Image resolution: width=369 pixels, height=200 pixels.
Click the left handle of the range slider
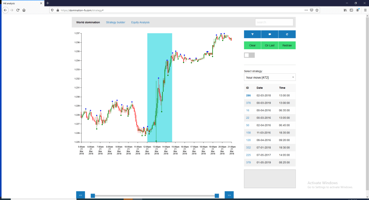[93, 195]
